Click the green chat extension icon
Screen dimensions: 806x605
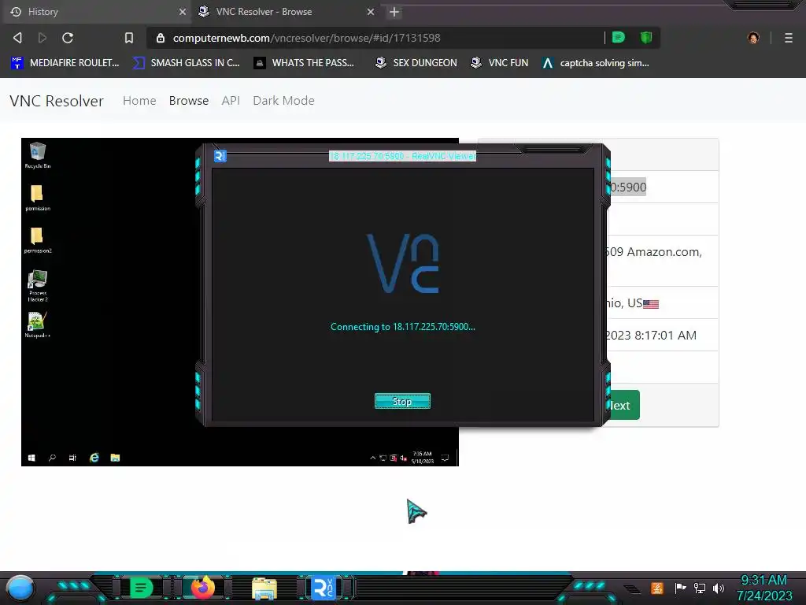point(619,38)
